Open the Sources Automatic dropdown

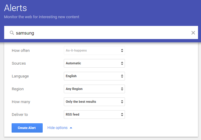(x=94, y=63)
